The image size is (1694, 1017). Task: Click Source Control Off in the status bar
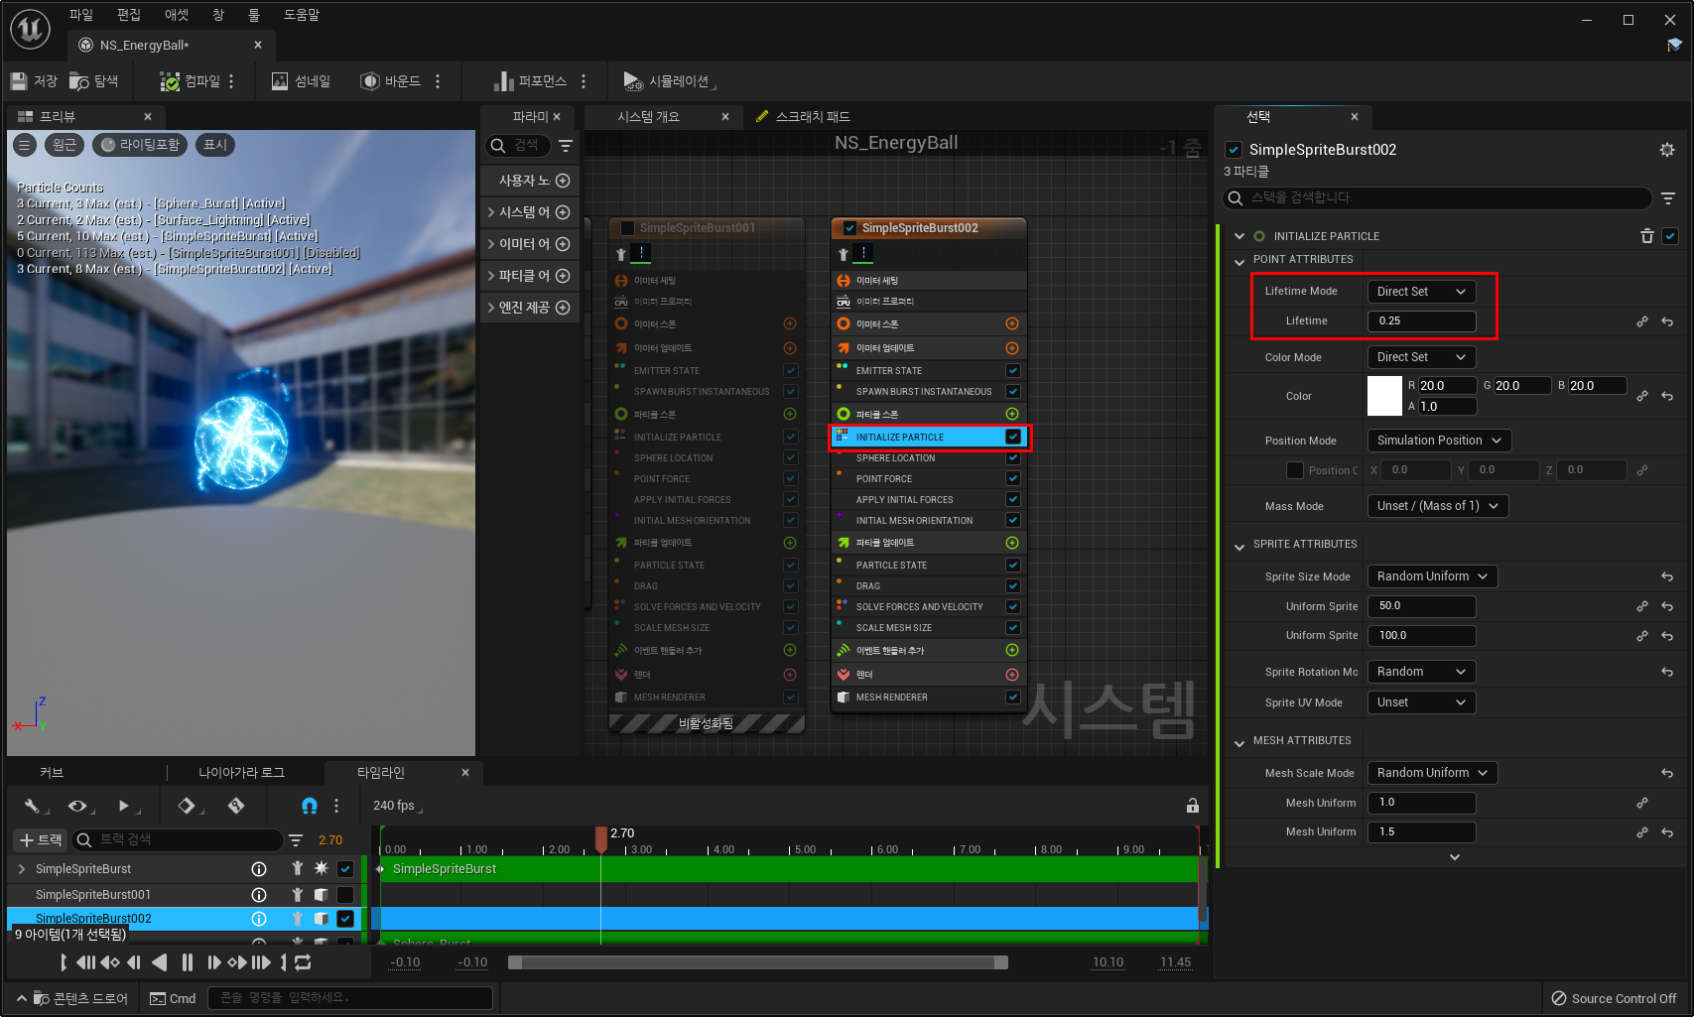point(1614,998)
